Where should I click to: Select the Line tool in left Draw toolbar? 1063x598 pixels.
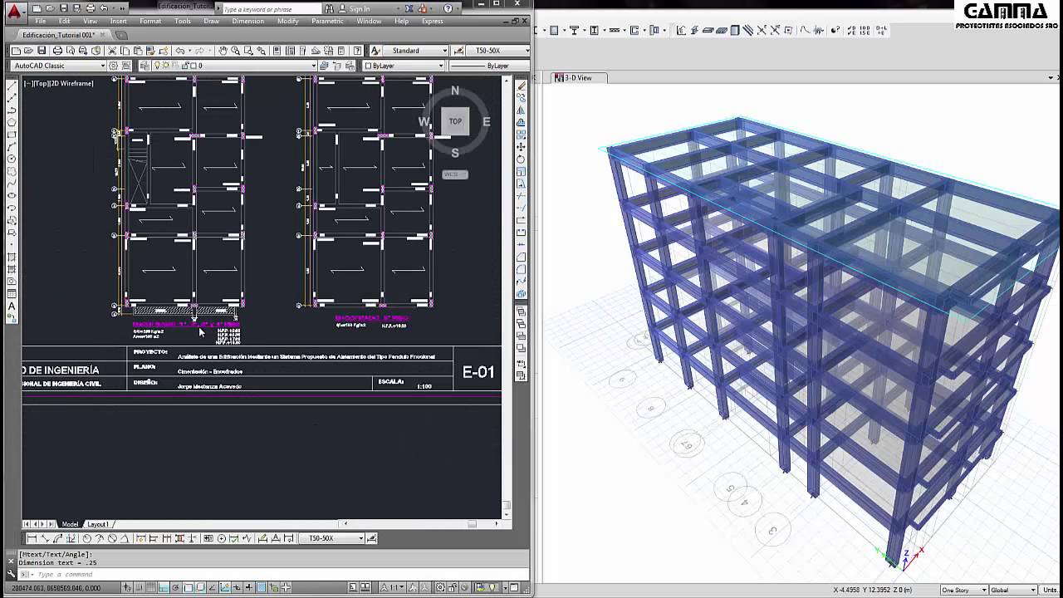click(x=12, y=86)
